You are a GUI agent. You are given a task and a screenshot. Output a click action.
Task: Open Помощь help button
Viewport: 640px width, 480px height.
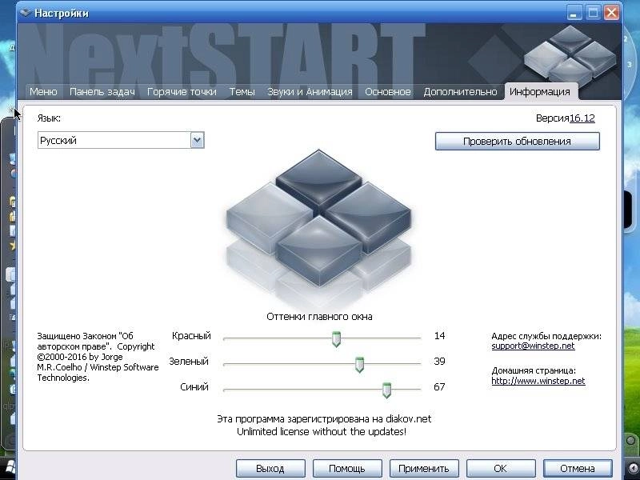[347, 468]
